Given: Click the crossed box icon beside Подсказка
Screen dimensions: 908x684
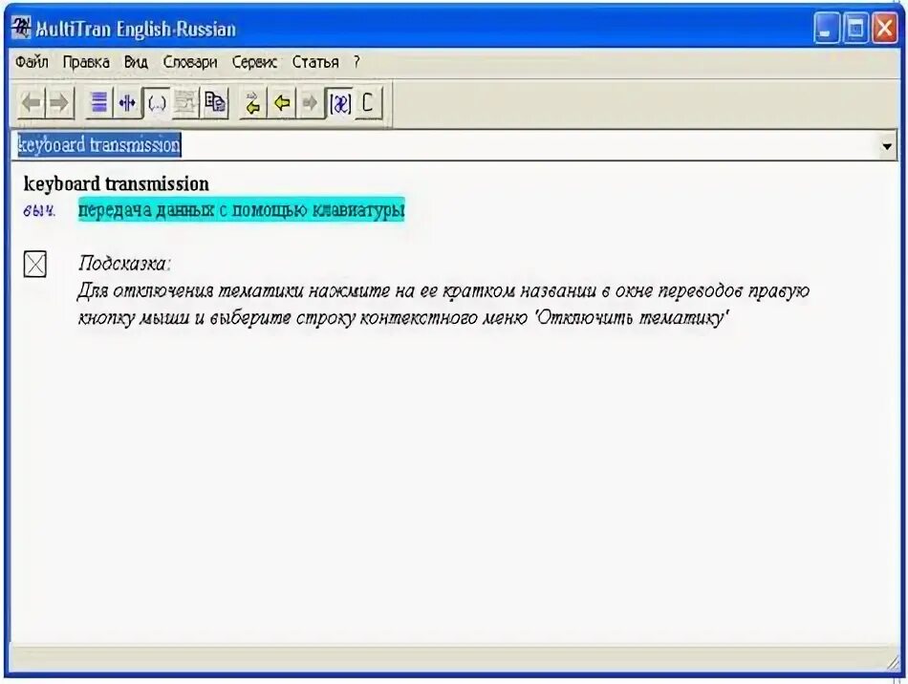Looking at the screenshot, I should click(x=35, y=264).
